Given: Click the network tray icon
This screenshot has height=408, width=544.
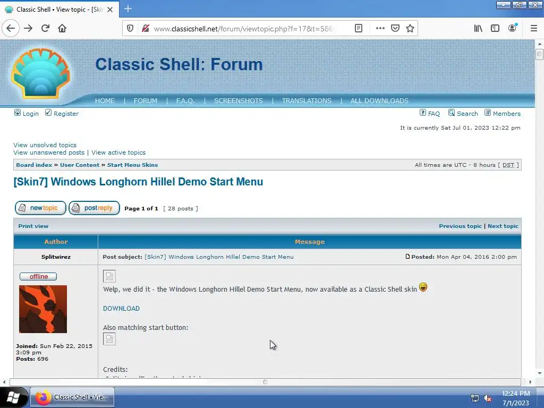Looking at the screenshot, I should (x=474, y=398).
